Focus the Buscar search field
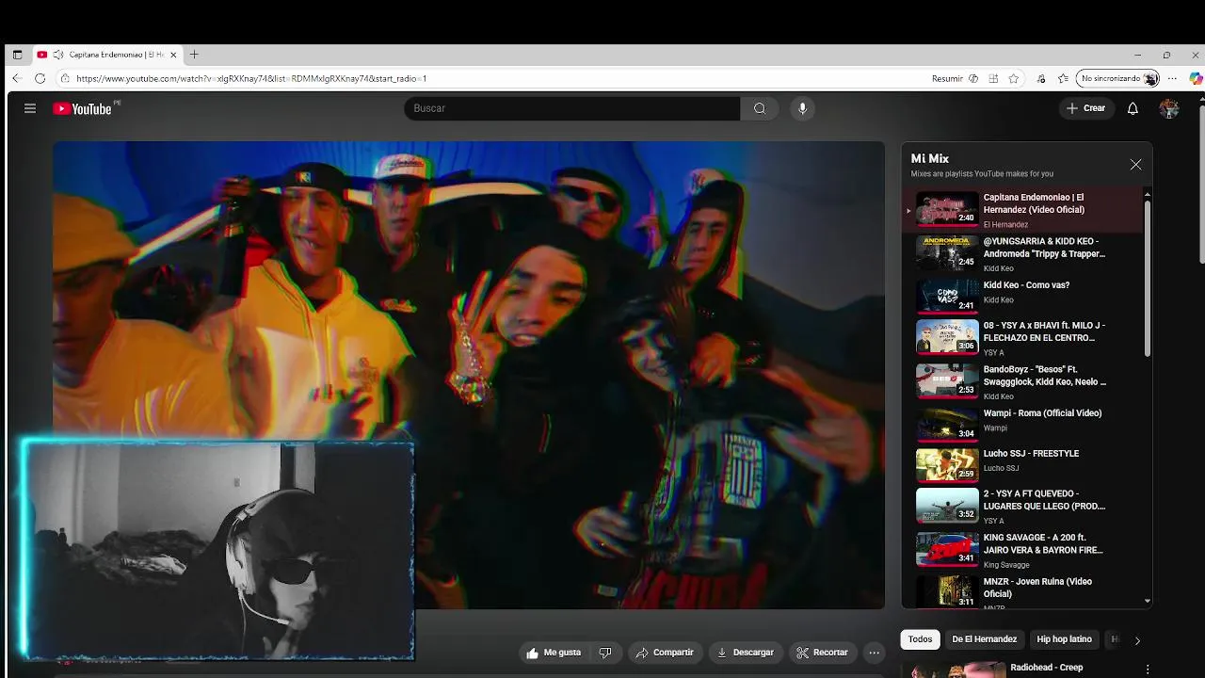The image size is (1205, 678). (571, 108)
